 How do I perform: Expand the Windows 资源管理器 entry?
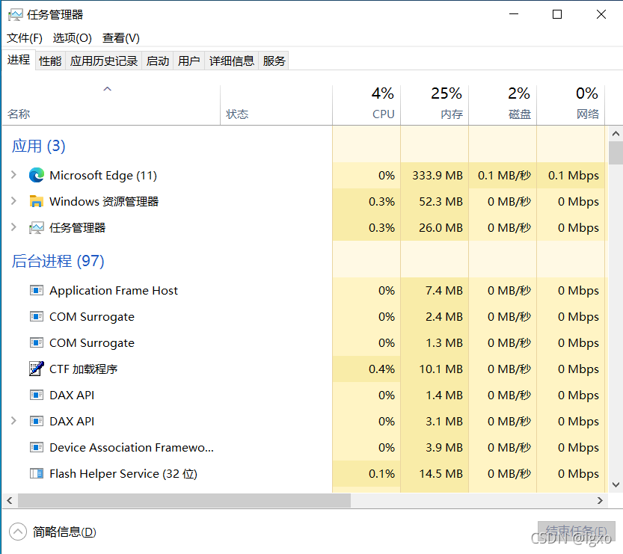point(13,201)
